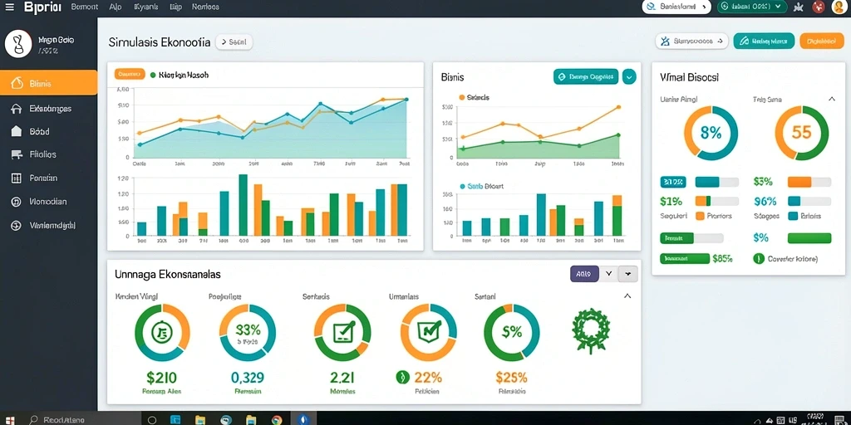Open the hamburger menu icon in top bar
Viewport: 851px width, 425px height.
click(x=10, y=7)
